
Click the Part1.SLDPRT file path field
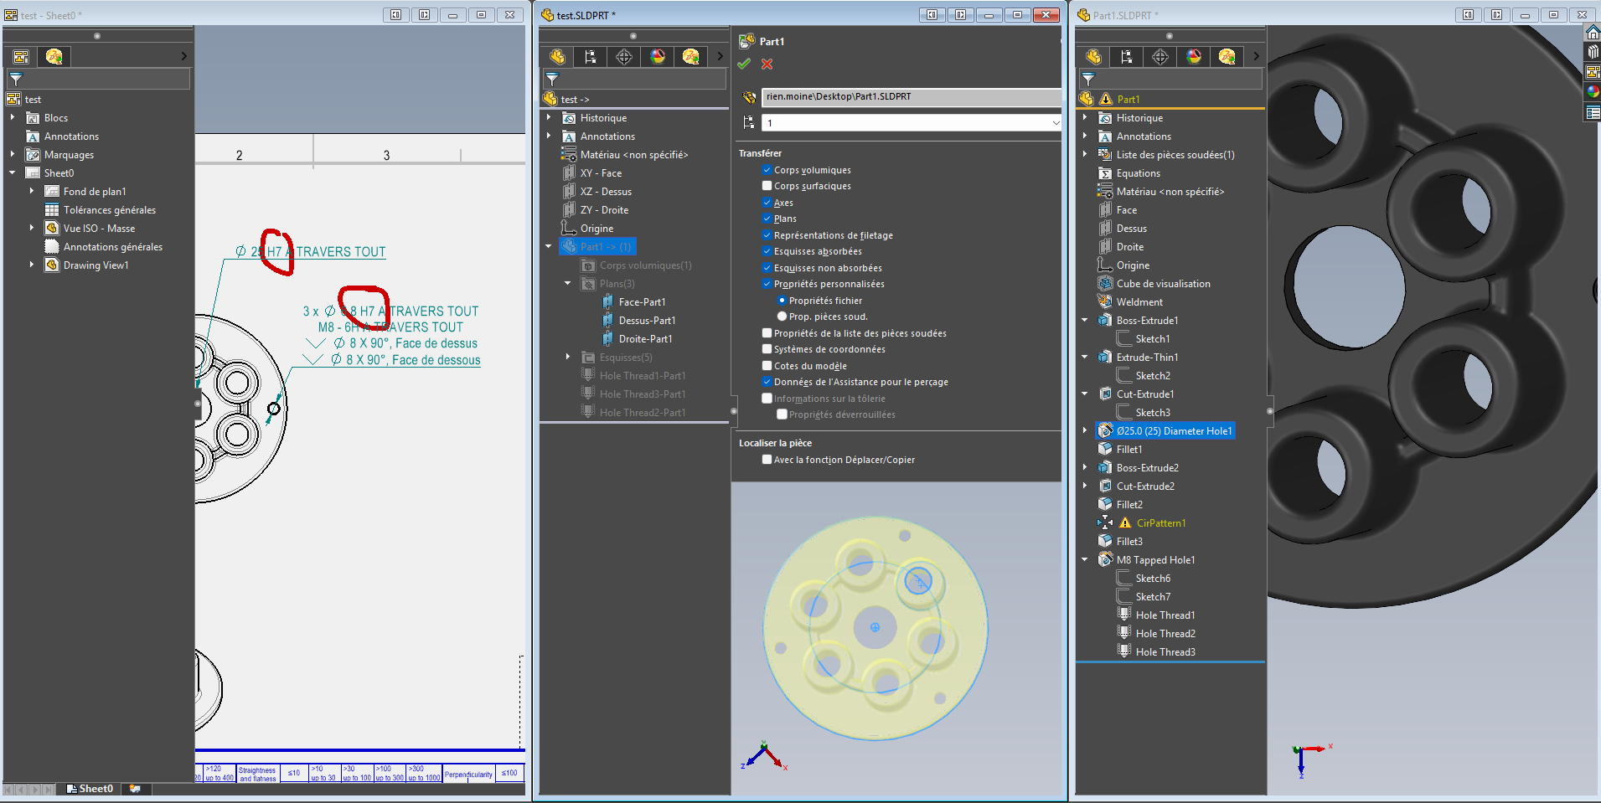coord(910,97)
